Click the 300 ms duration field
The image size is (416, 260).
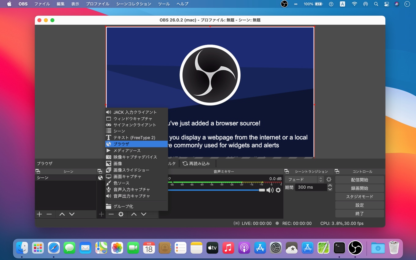[x=311, y=187]
